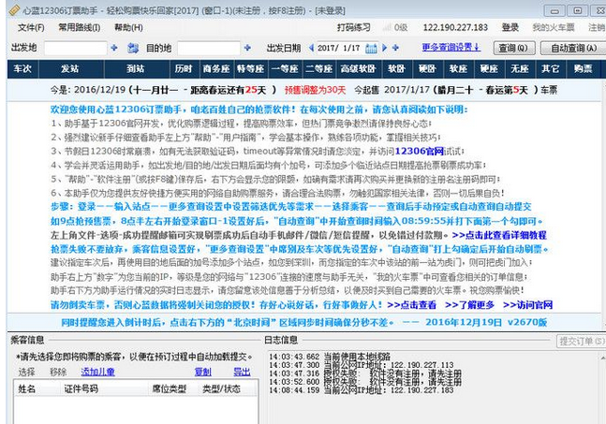
Task: Click the 软卧 column header
Action: click(396, 69)
